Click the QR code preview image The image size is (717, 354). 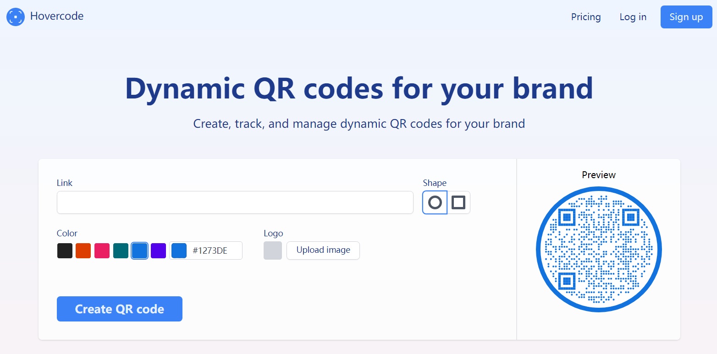coord(599,250)
